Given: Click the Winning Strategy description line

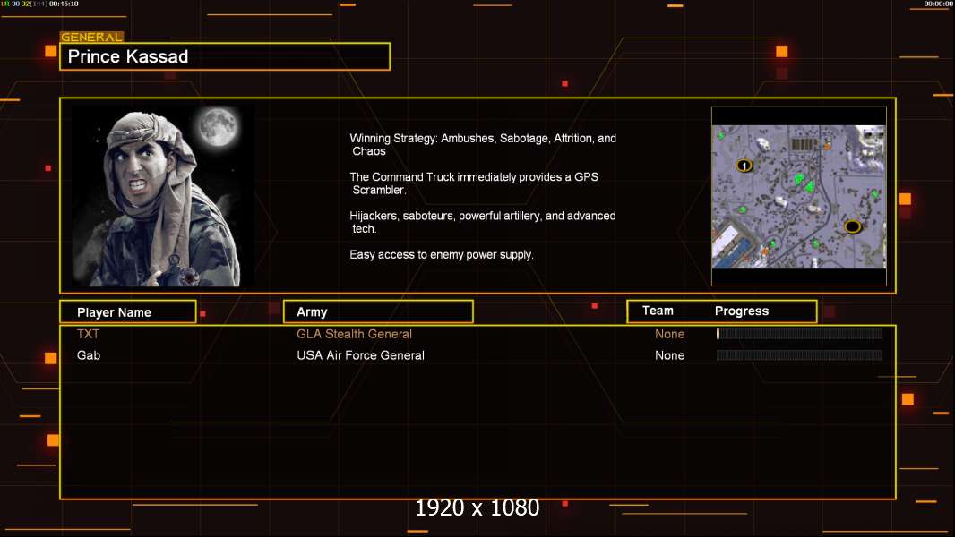Looking at the screenshot, I should (483, 145).
